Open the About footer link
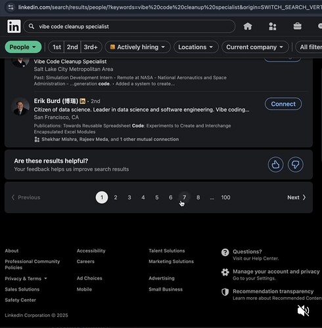Viewport: 322px width, 328px height. (12, 251)
